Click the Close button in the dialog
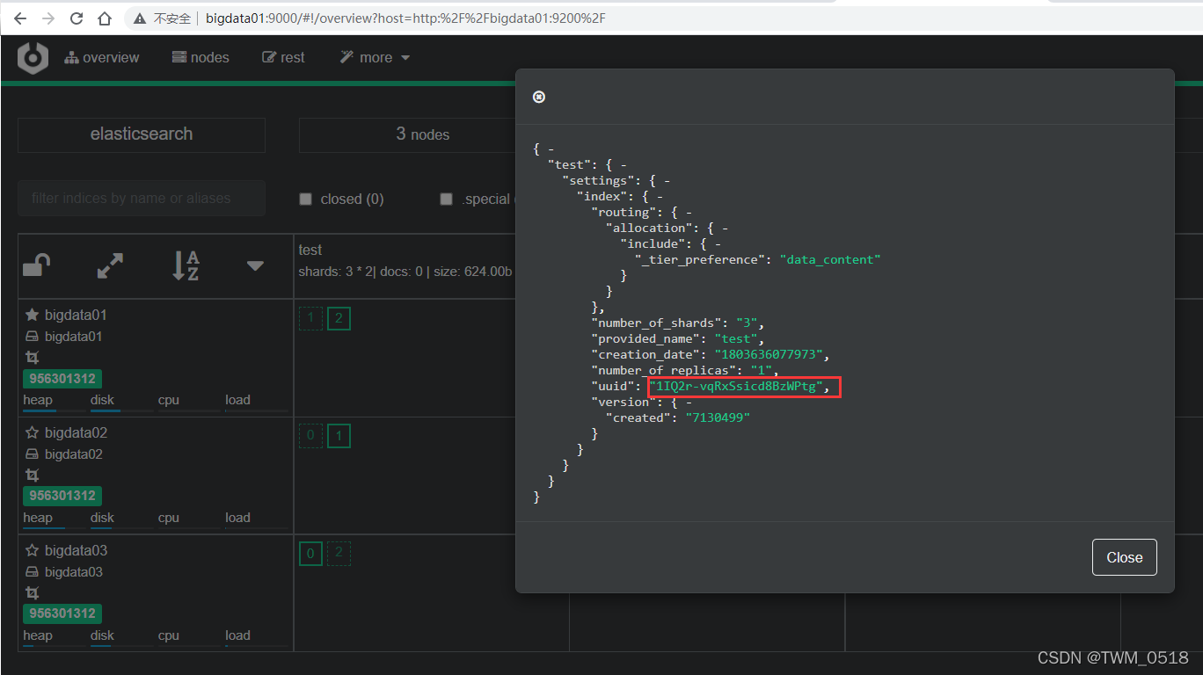This screenshot has height=675, width=1203. pos(1124,557)
